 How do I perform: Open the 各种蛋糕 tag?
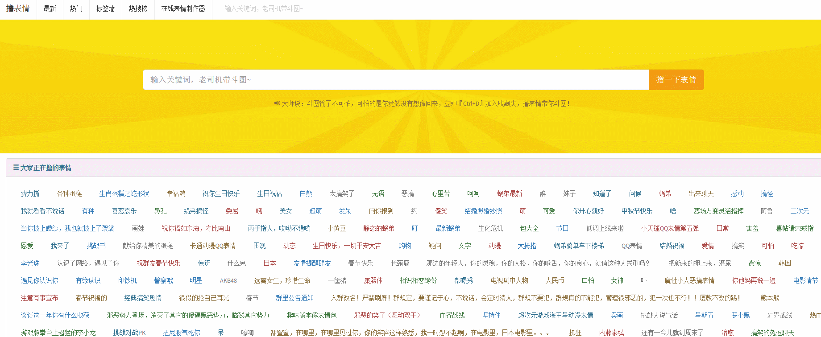pyautogui.click(x=69, y=193)
